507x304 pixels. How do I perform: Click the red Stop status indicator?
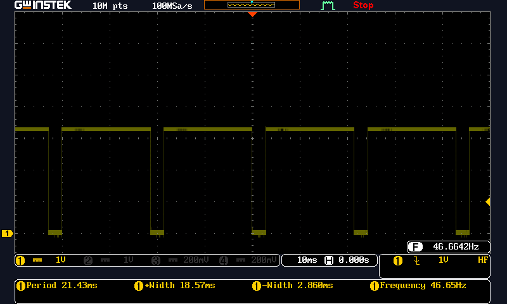coord(363,5)
